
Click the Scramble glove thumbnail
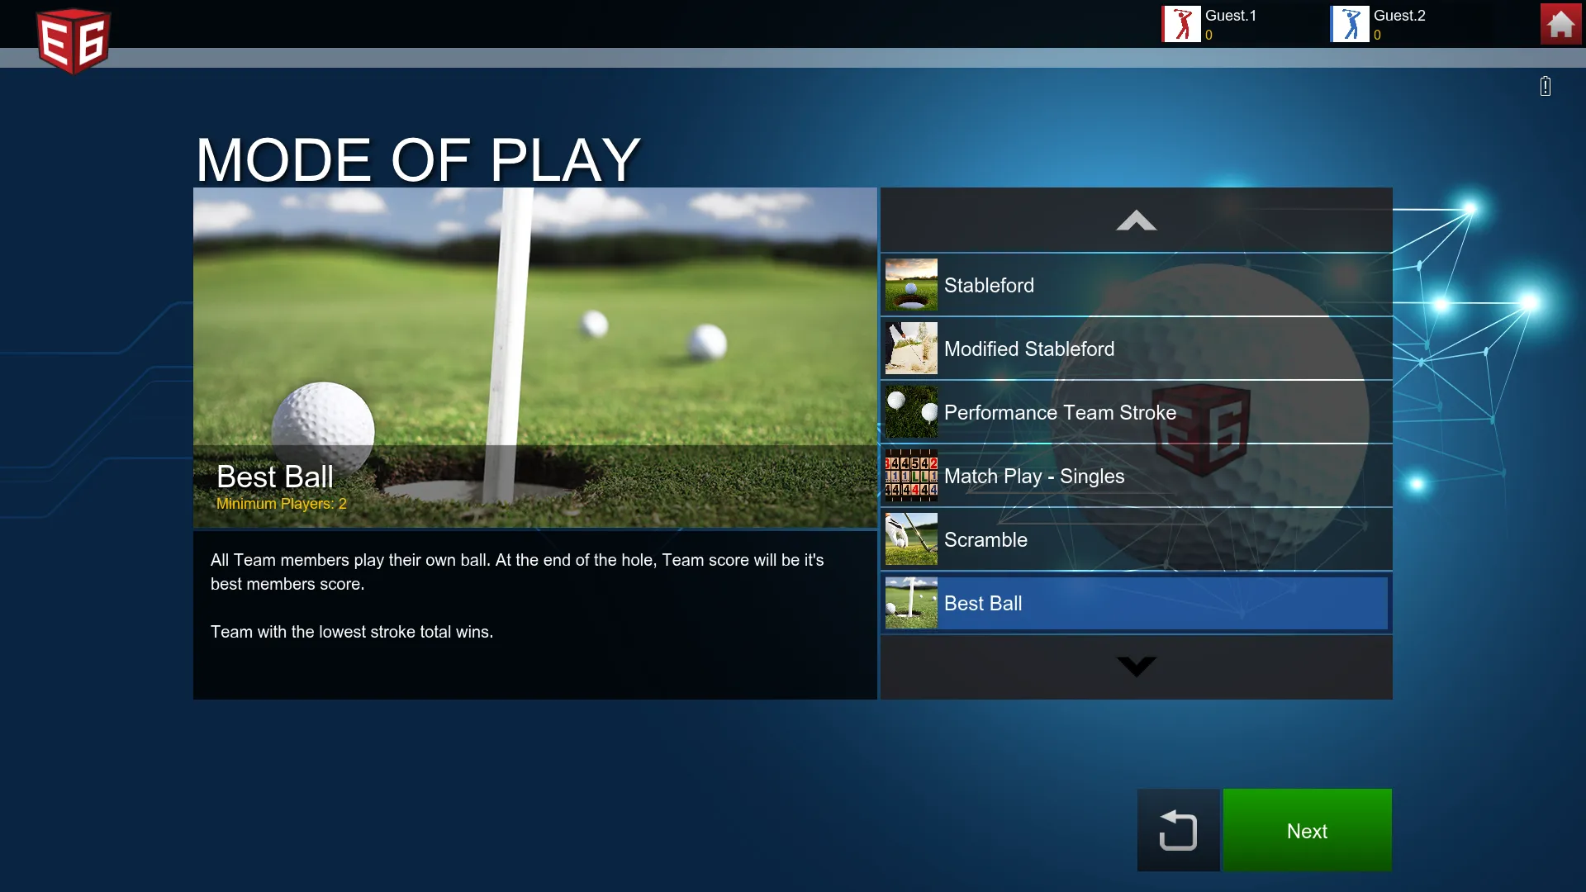(x=911, y=539)
